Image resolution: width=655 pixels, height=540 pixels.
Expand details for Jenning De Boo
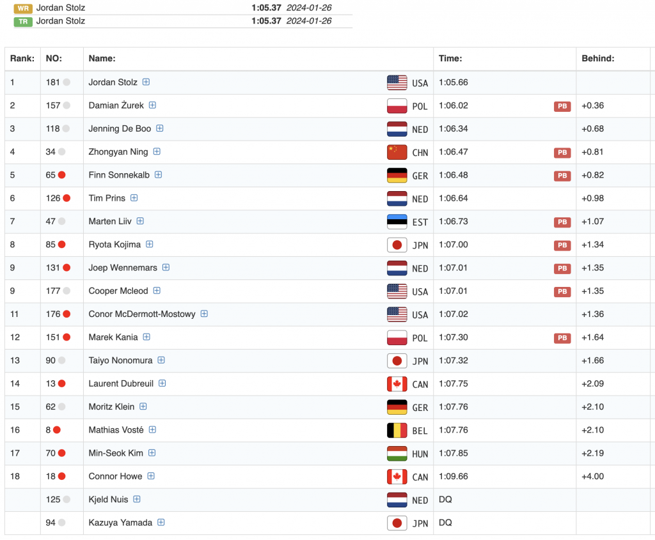click(160, 128)
